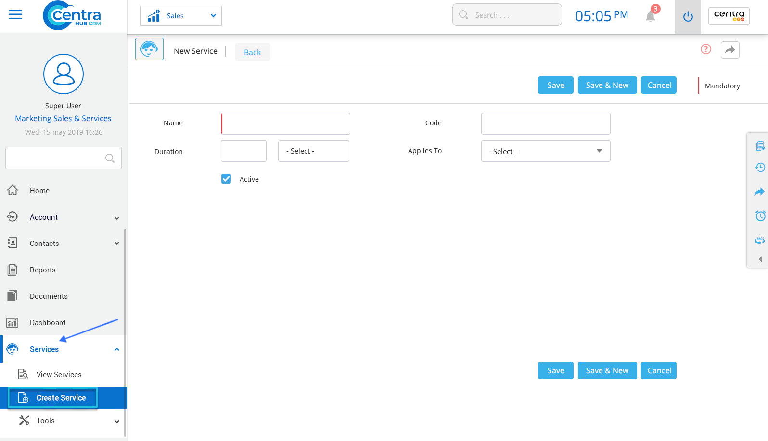This screenshot has width=768, height=441.
Task: Click the sidebar search magnifier icon
Action: pyautogui.click(x=110, y=158)
